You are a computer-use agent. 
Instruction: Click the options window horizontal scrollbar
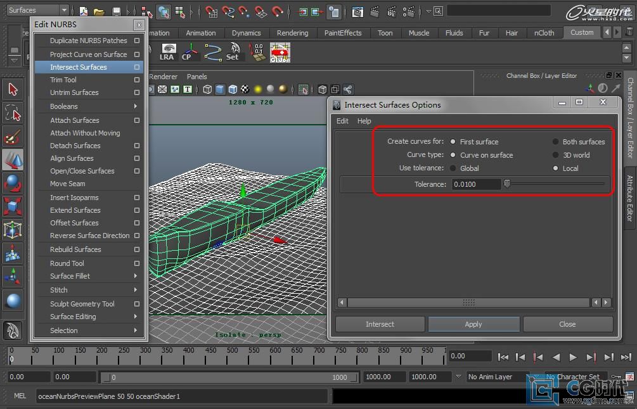pyautogui.click(x=468, y=302)
